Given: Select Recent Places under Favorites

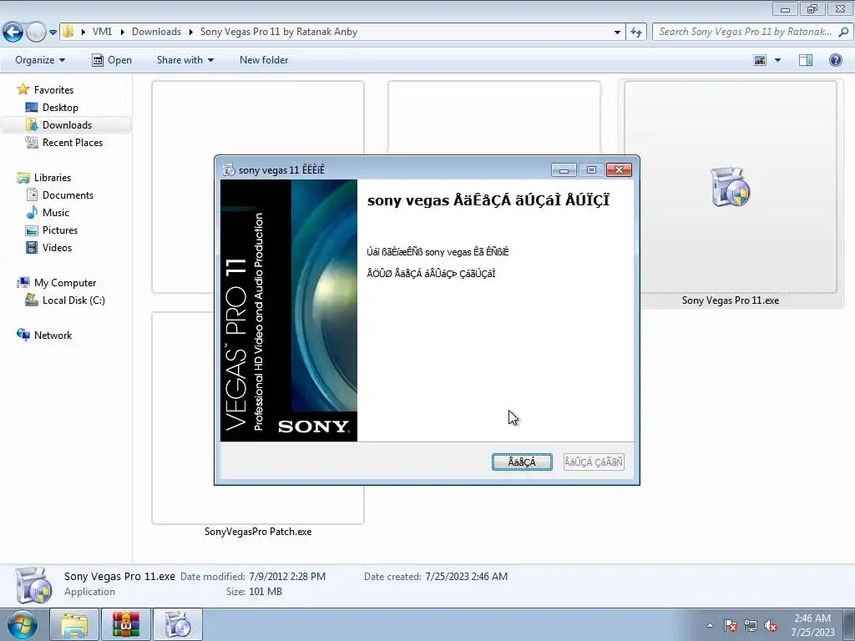Looking at the screenshot, I should (73, 142).
